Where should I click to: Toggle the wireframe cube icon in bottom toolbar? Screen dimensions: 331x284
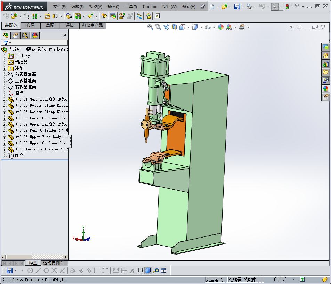139,270
